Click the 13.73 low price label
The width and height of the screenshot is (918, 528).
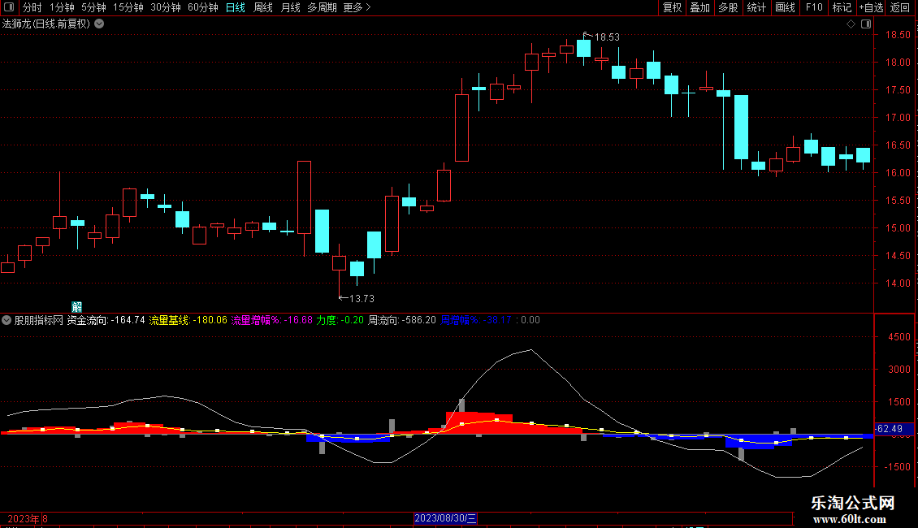[362, 299]
